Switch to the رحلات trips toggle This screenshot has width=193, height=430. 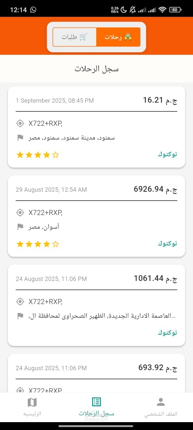[118, 37]
